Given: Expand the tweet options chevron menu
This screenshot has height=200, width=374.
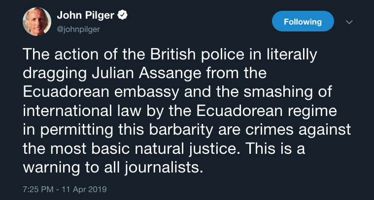Looking at the screenshot, I should tap(349, 22).
